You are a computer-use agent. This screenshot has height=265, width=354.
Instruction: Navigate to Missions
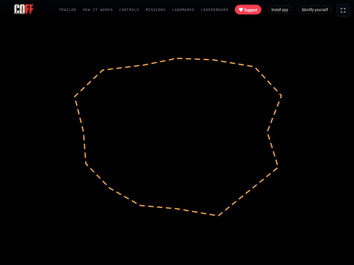coord(155,10)
